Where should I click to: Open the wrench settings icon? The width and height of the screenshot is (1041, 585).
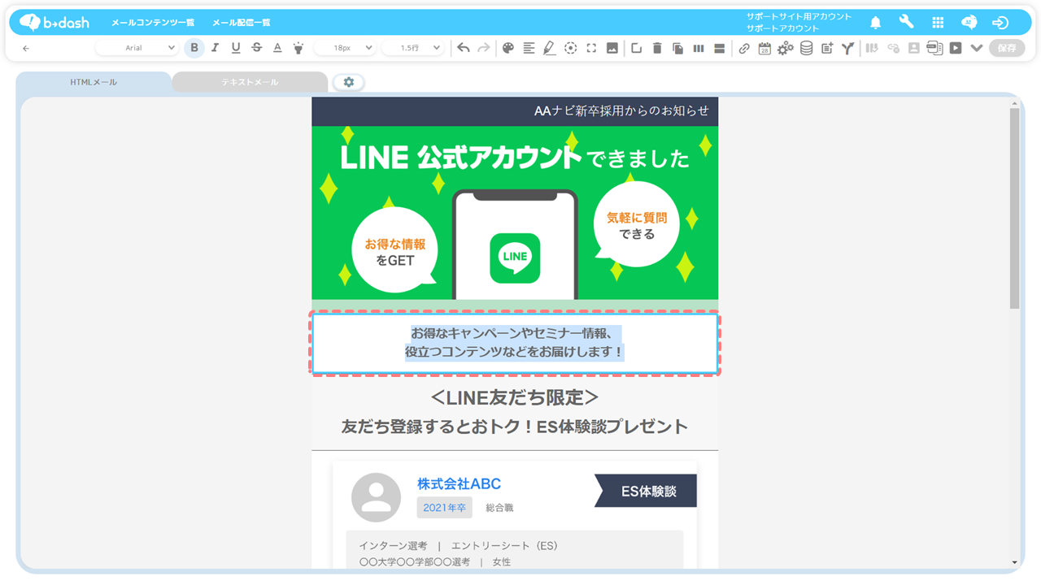[x=906, y=22]
